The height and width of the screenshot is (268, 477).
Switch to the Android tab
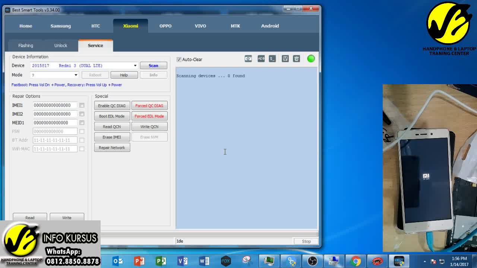pyautogui.click(x=270, y=26)
